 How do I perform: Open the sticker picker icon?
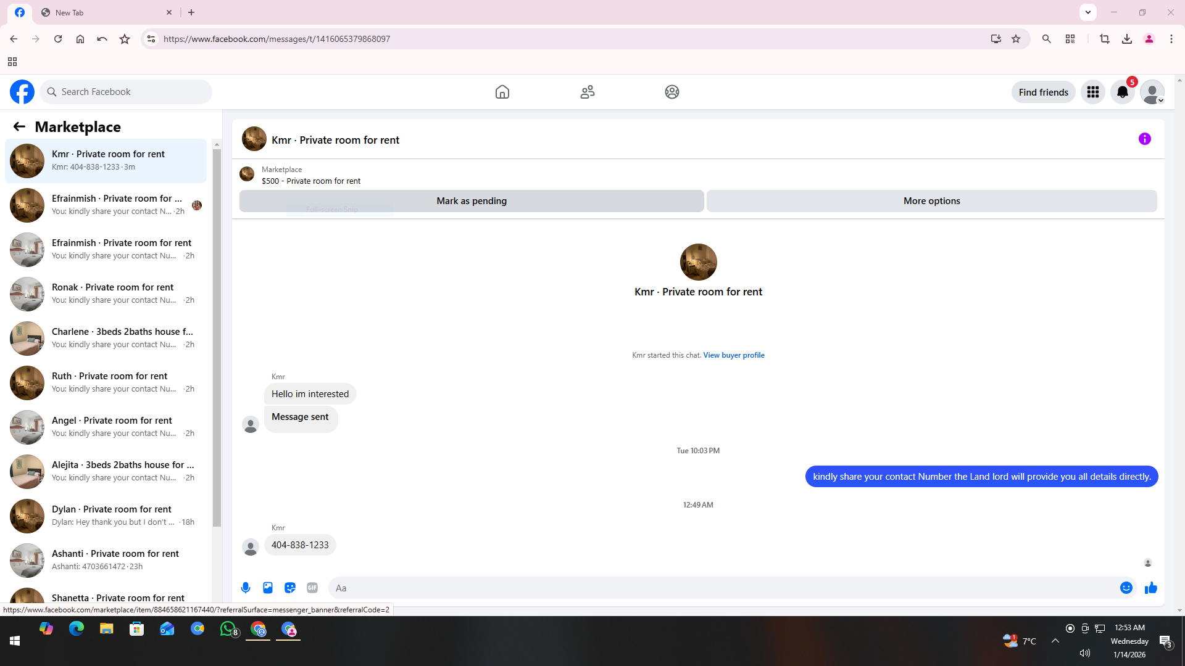(290, 588)
